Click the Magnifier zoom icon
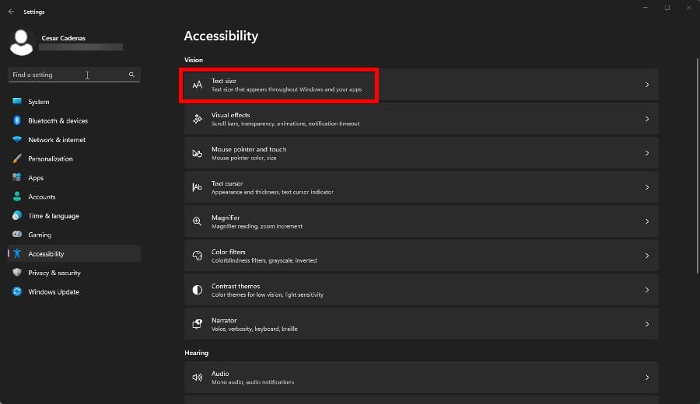The image size is (700, 404). 198,221
